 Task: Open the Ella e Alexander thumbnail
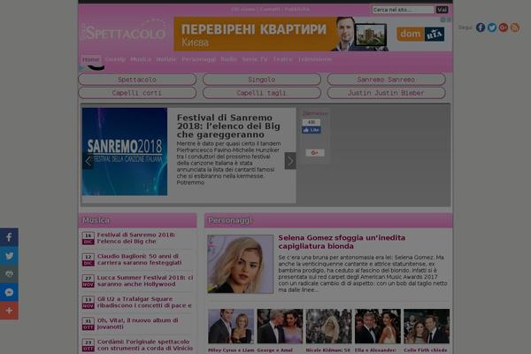coord(378,326)
